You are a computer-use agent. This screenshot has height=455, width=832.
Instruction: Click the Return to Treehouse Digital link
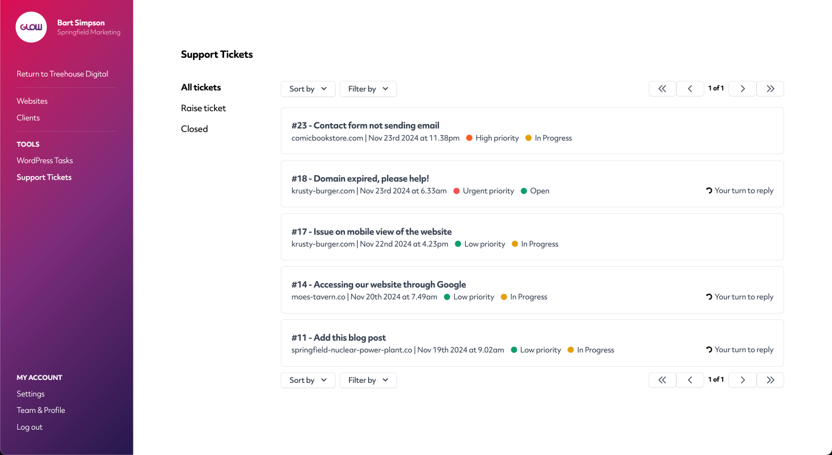[62, 74]
